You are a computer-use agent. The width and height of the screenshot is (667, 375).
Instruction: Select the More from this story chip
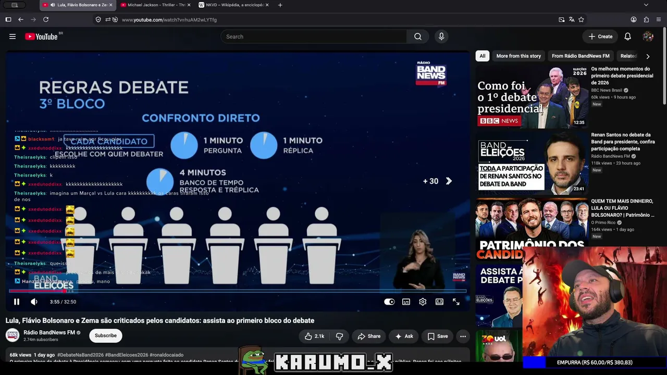pyautogui.click(x=518, y=56)
